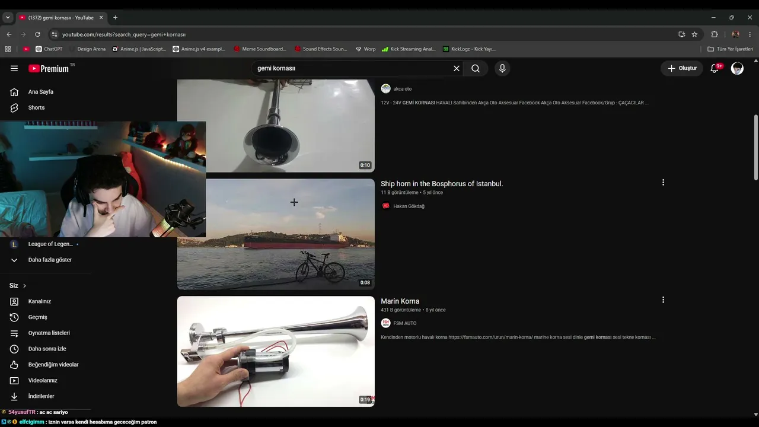Image resolution: width=759 pixels, height=427 pixels.
Task: Open the browser extensions puzzle icon
Action: tap(715, 34)
